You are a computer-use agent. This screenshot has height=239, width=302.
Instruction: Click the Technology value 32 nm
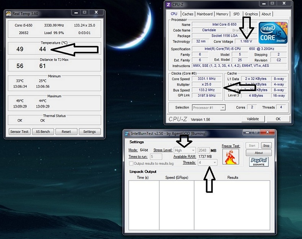click(201, 41)
